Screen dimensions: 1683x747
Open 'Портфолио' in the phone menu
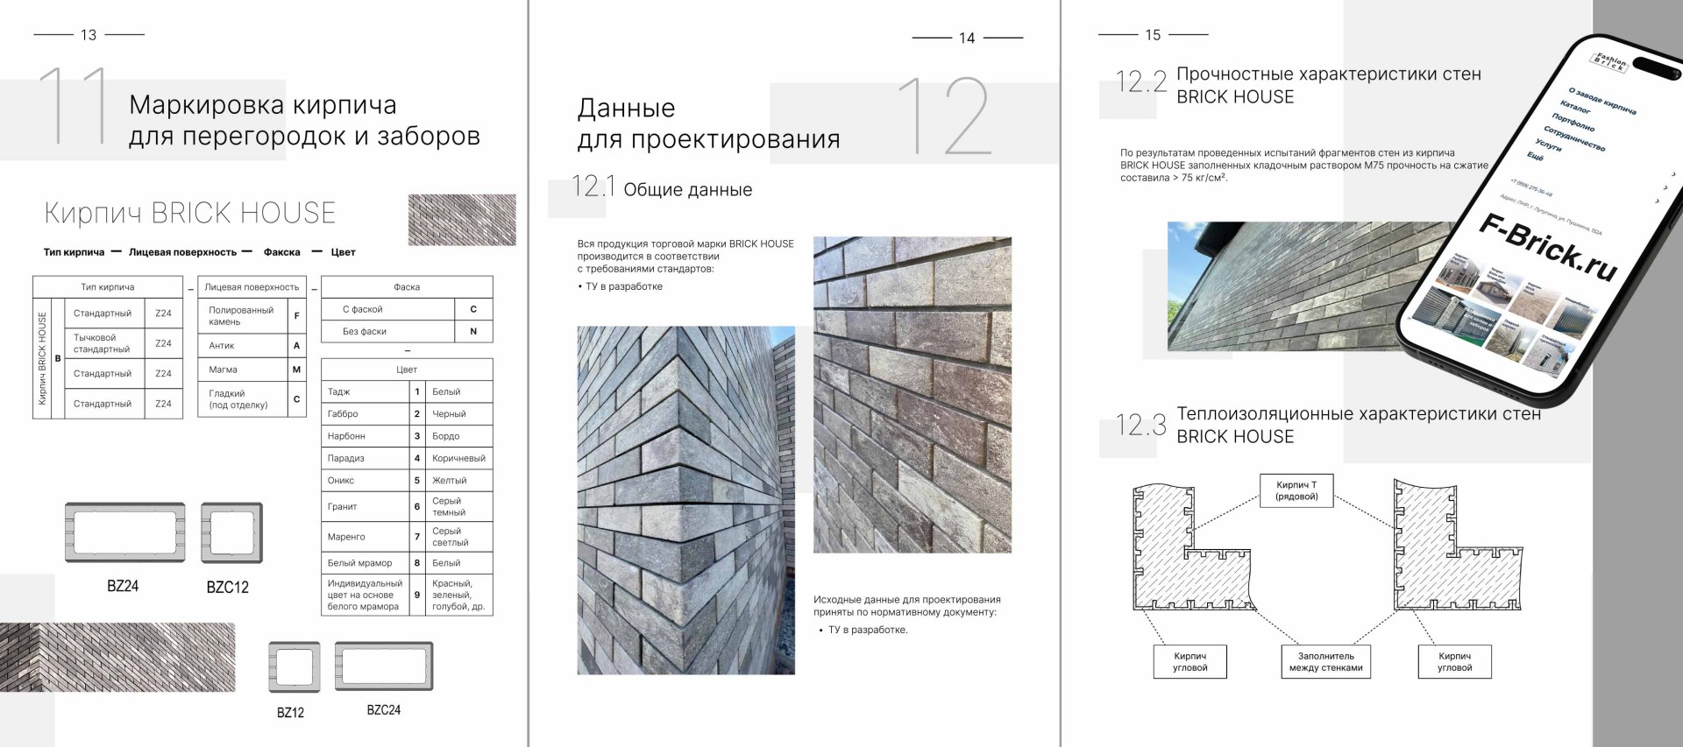pos(1573,123)
